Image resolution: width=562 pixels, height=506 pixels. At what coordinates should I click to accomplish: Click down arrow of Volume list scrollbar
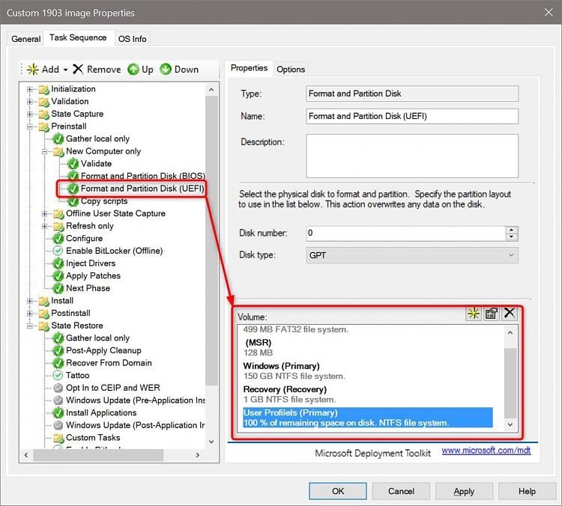click(x=510, y=424)
